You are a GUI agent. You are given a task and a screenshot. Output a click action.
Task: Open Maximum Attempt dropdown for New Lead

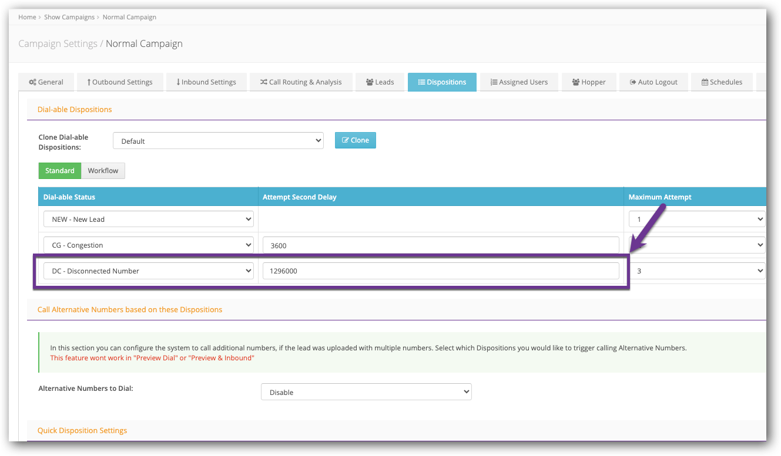(697, 219)
